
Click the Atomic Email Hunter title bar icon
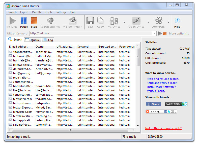(8, 6)
